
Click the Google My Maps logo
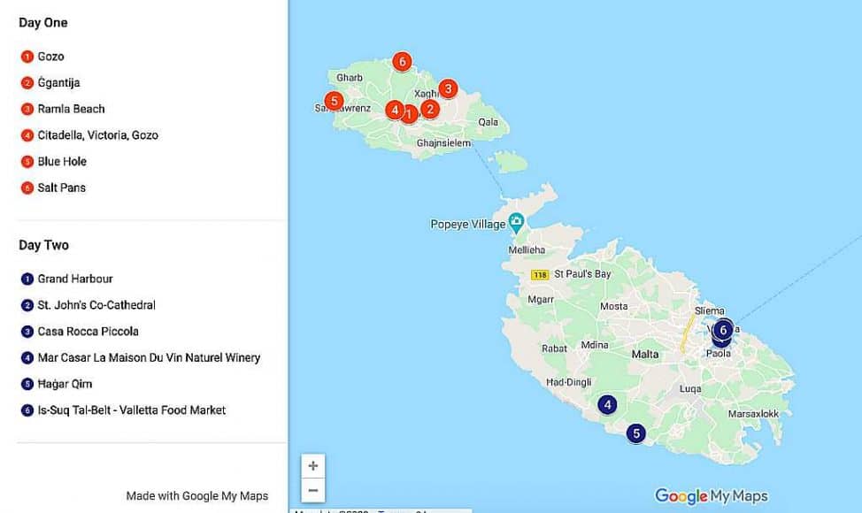coord(711,496)
